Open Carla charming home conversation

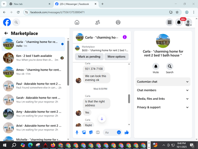[33, 44]
